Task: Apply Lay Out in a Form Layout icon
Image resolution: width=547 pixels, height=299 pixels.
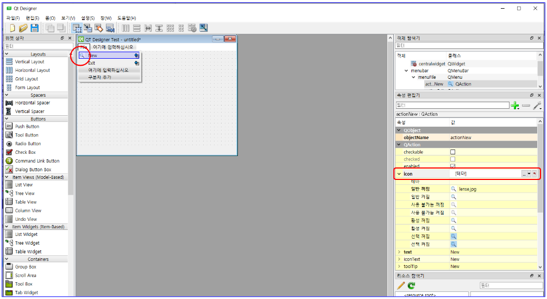Action: [x=181, y=28]
